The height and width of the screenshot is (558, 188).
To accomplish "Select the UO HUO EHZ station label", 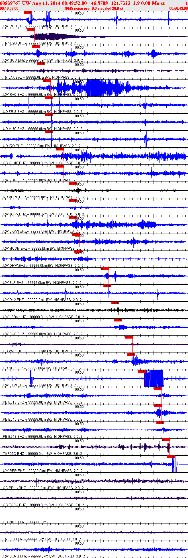I will click(x=14, y=129).
